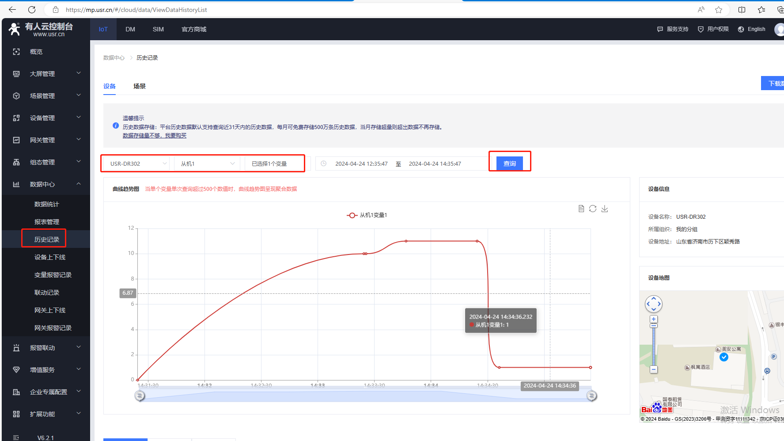This screenshot has height=441, width=784.
Task: Click the 数据存储量不够，我要购买 link
Action: 155,136
